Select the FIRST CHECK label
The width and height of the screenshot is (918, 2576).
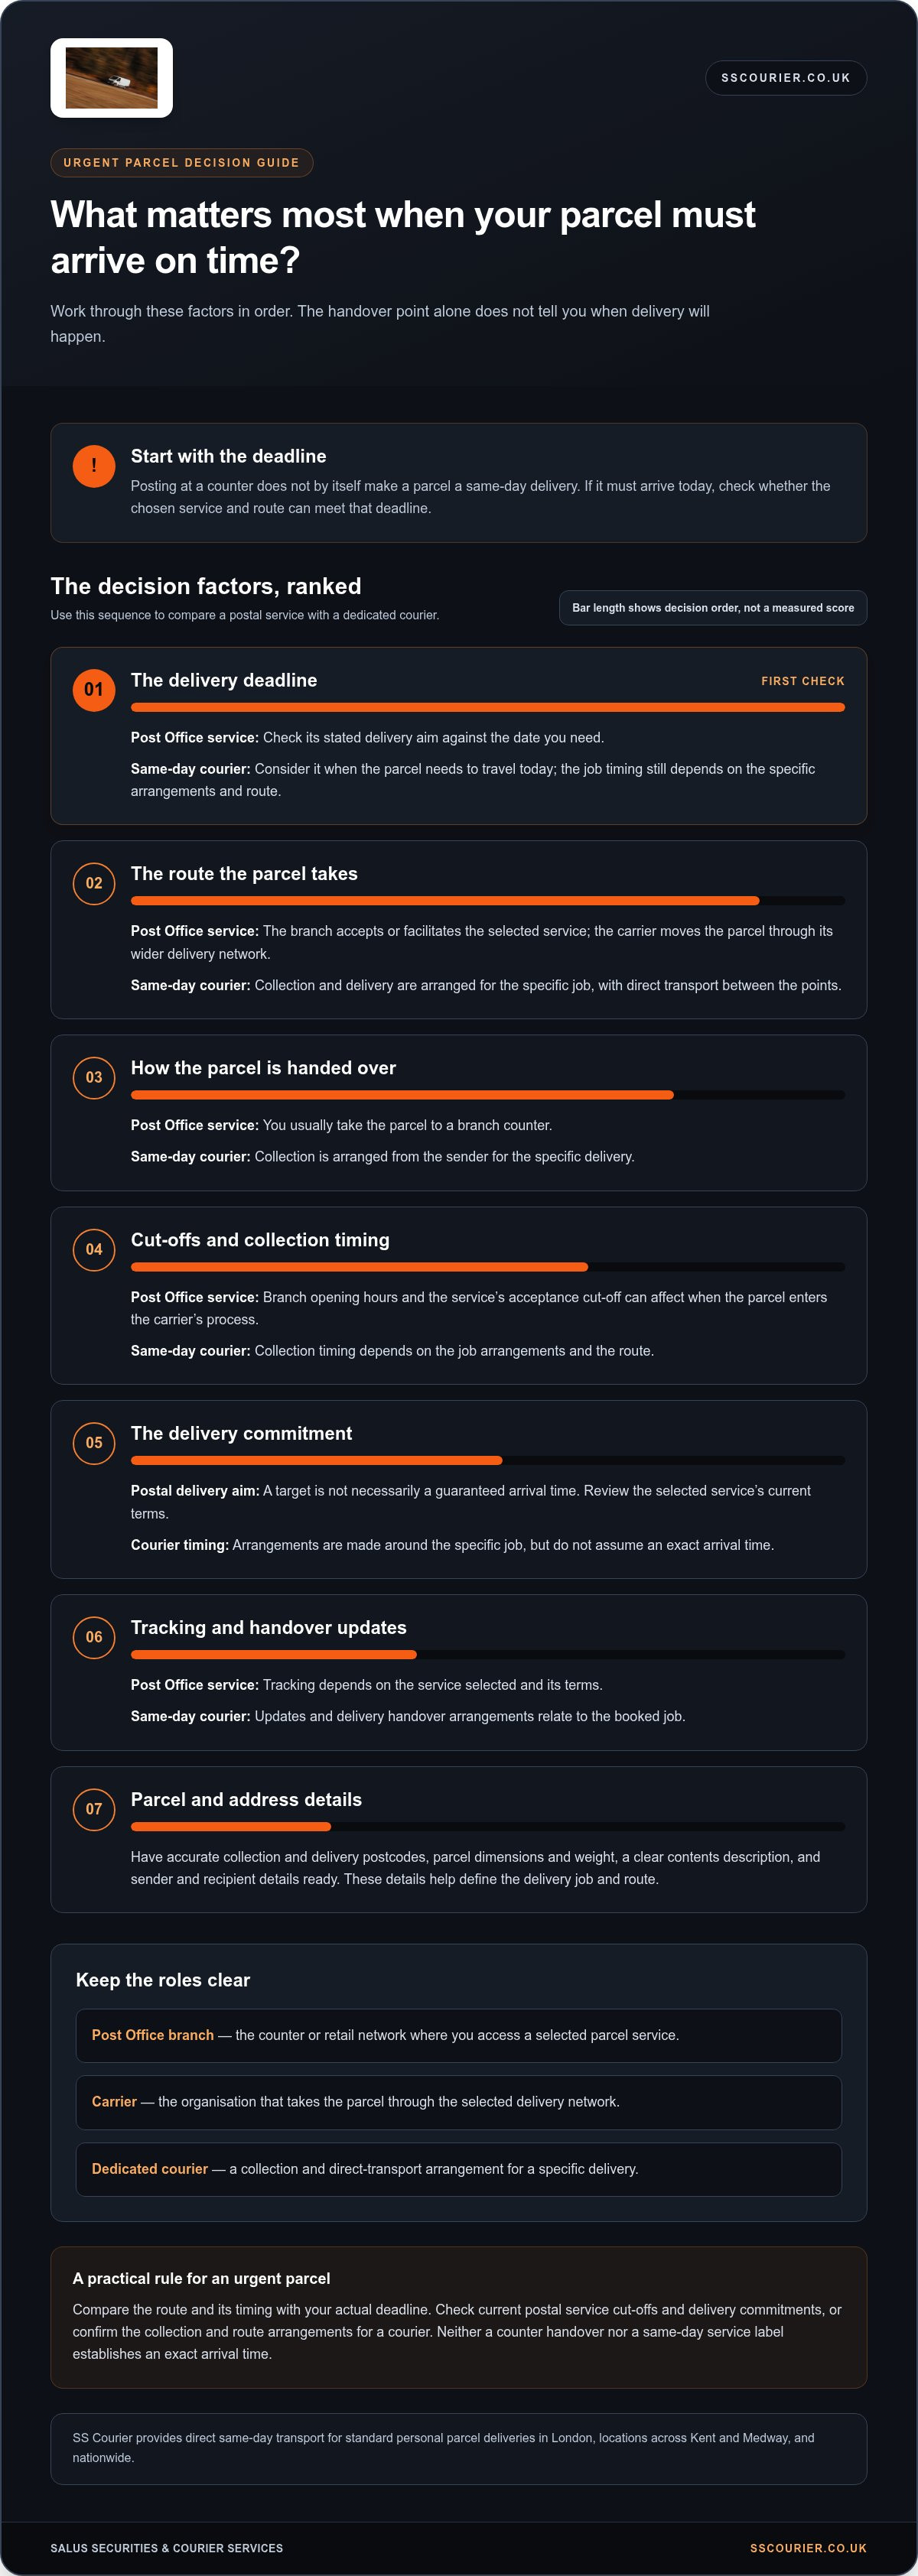[803, 682]
